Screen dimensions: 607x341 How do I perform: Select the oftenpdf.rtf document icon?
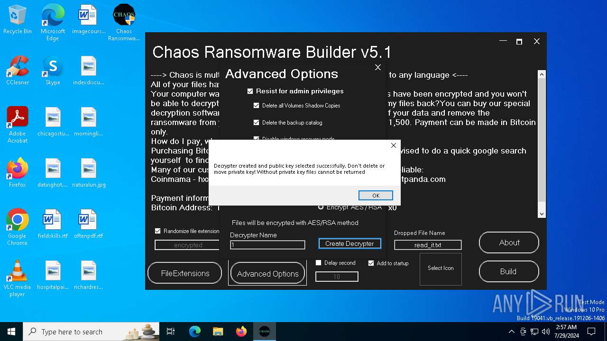pyautogui.click(x=89, y=224)
